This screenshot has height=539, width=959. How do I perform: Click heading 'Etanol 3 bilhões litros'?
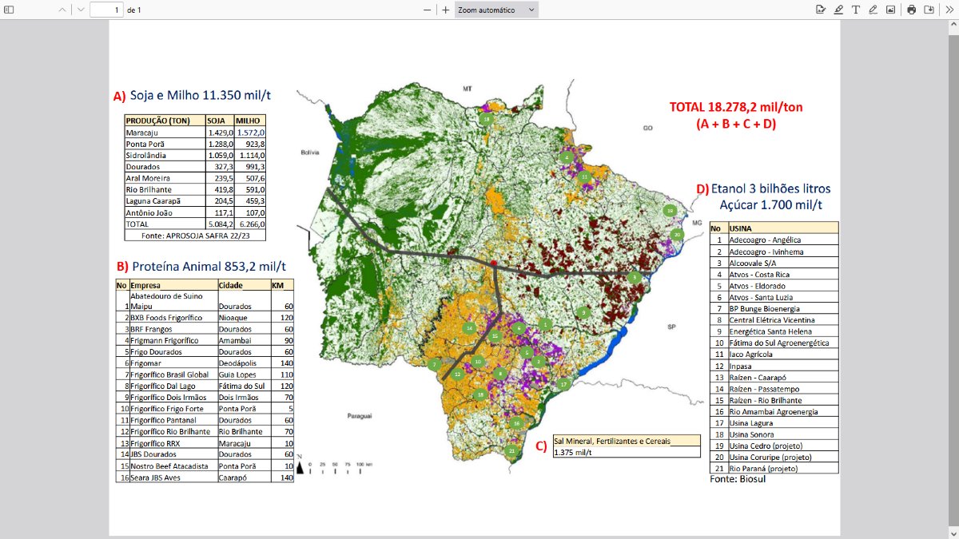(771, 189)
